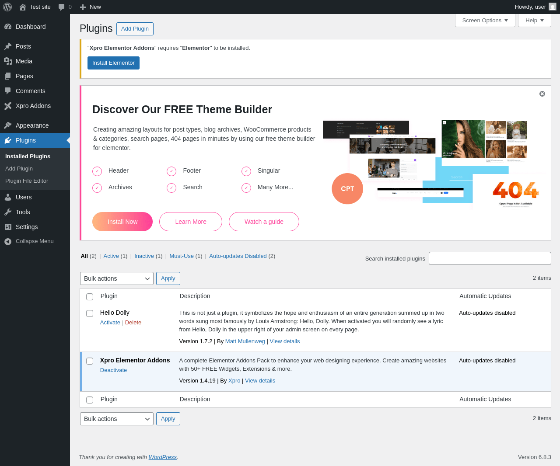Tick the select-all checkbox in table footer

pos(90,400)
